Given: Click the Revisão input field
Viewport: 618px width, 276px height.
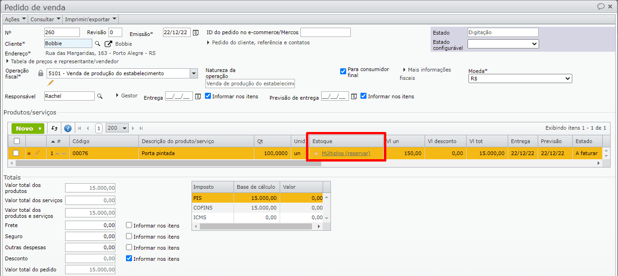Looking at the screenshot, I should (x=115, y=32).
